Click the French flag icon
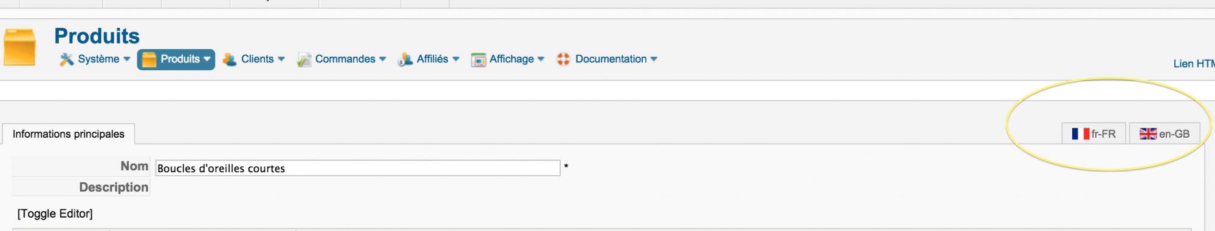 pyautogui.click(x=1081, y=134)
